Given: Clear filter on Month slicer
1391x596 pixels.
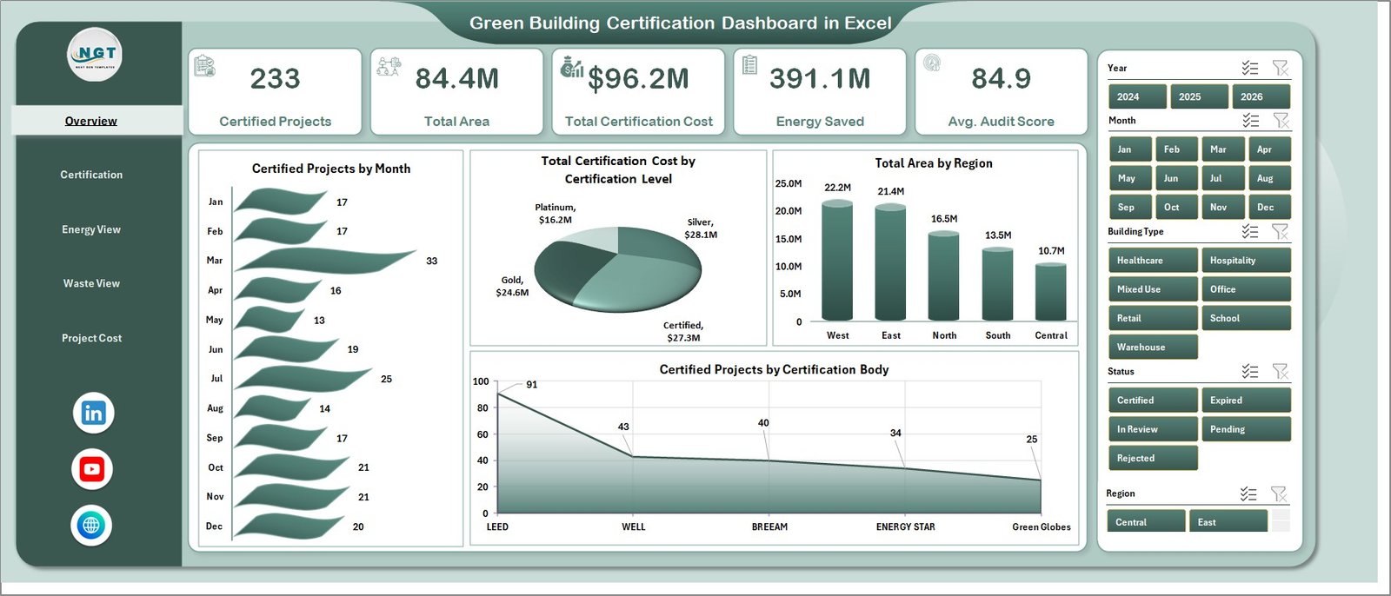Looking at the screenshot, I should [1281, 120].
